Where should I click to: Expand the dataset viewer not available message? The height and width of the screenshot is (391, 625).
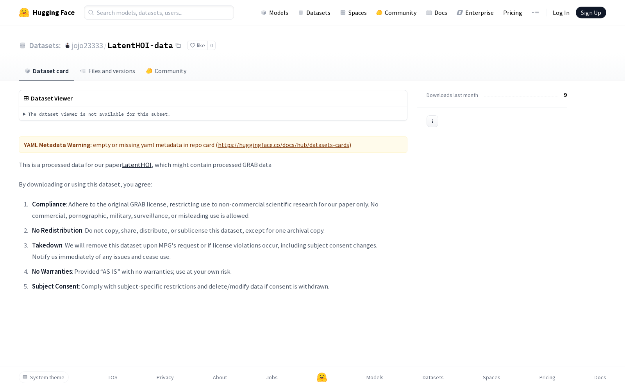click(96, 114)
